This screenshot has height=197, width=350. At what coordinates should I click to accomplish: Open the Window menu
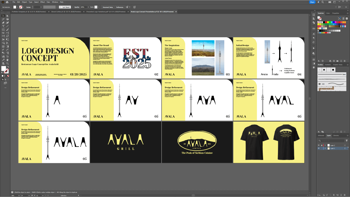pyautogui.click(x=55, y=2)
